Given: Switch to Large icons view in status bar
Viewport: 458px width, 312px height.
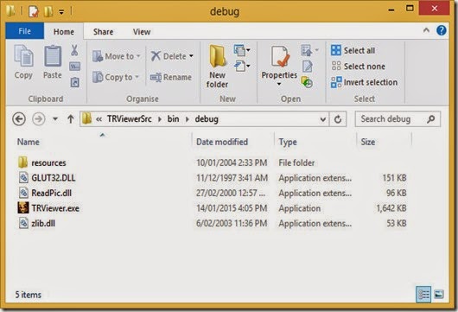Looking at the screenshot, I should pyautogui.click(x=439, y=295).
